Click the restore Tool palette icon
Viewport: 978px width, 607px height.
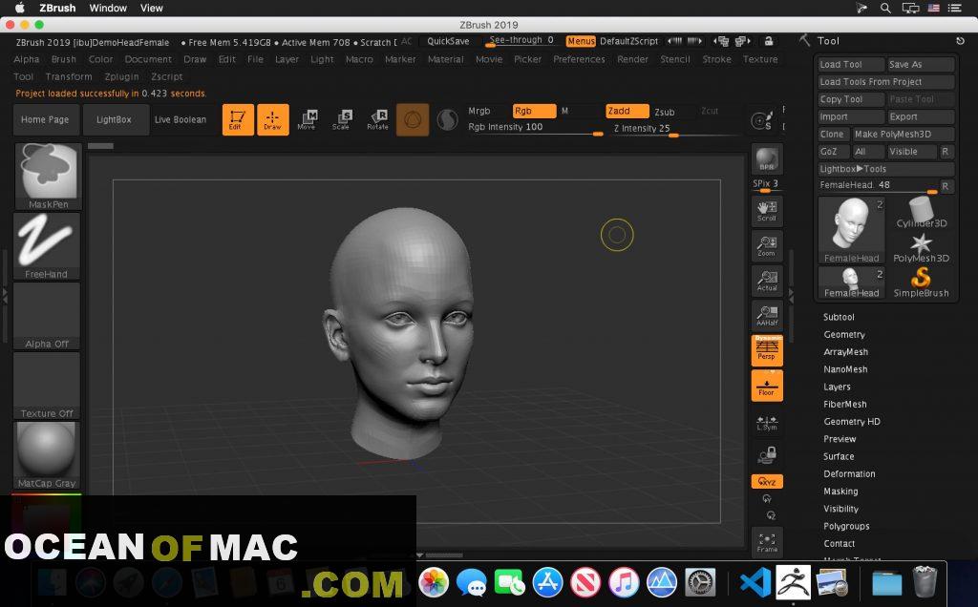tap(960, 41)
